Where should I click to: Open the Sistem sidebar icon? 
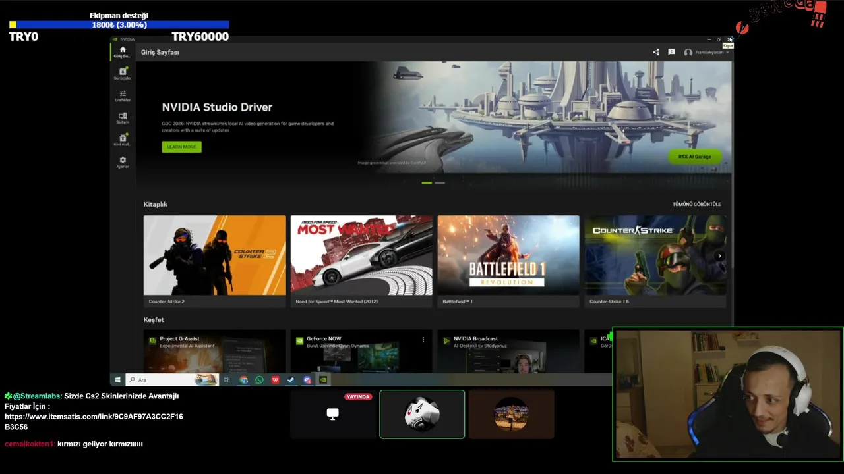(x=123, y=117)
